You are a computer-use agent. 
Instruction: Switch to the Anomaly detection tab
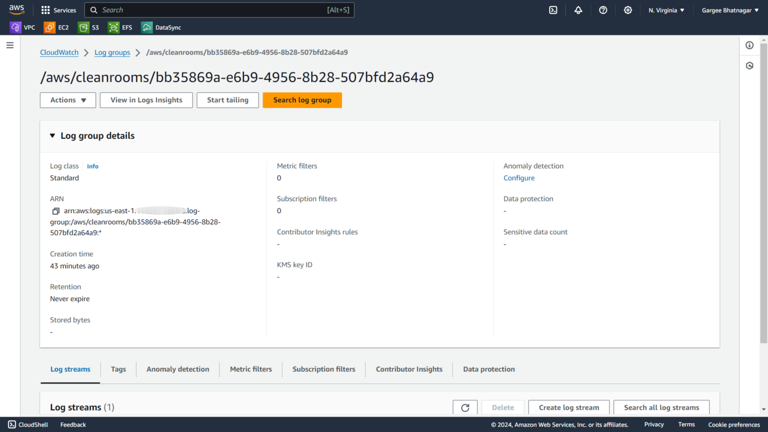[x=178, y=369]
